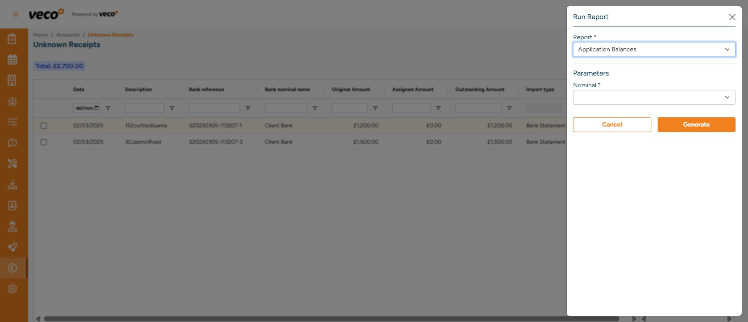
Task: Open the chat bubble sidebar icon
Action: (x=12, y=143)
